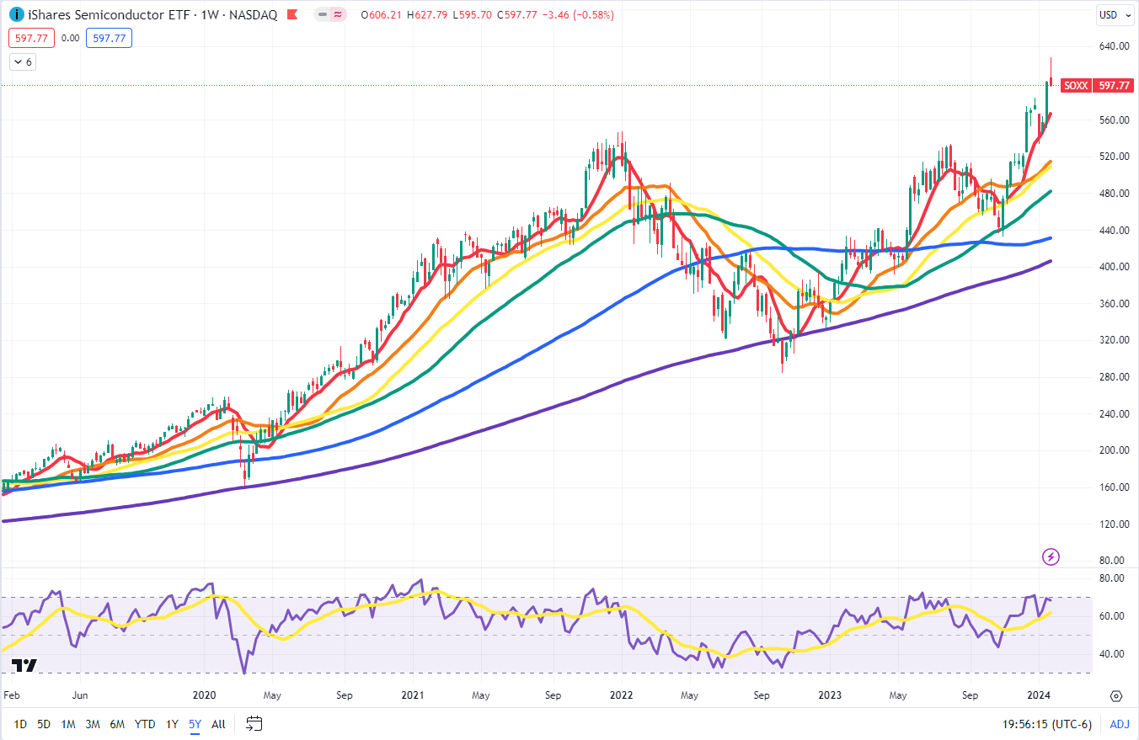This screenshot has width=1139, height=740.
Task: Click the 280.00 price axis label
Action: tap(1113, 377)
